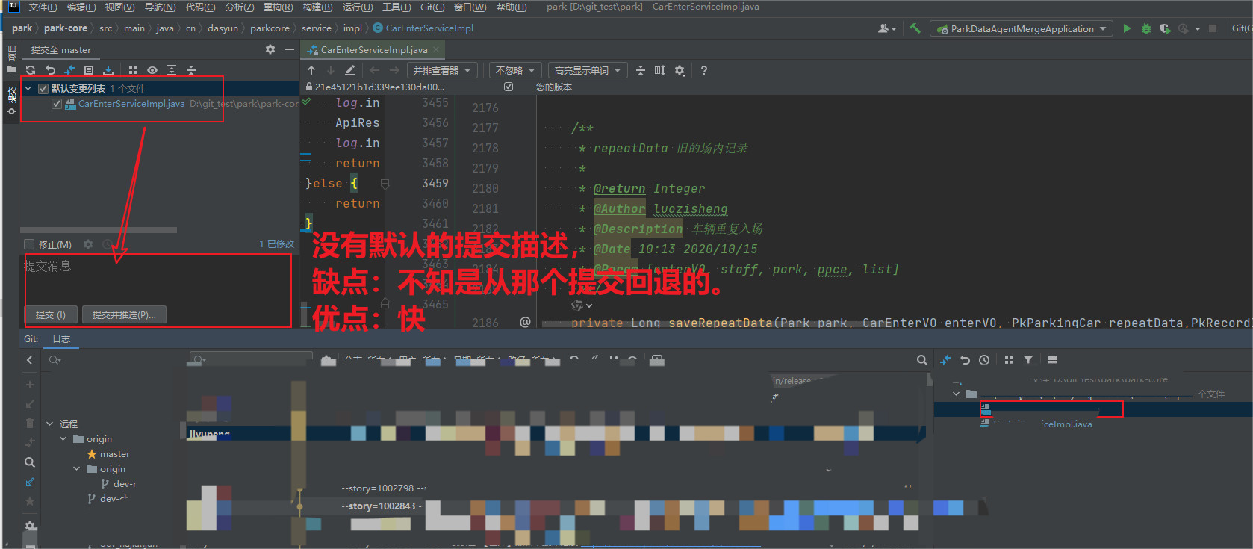
Task: Open the Git menu in menu bar
Action: 432,7
